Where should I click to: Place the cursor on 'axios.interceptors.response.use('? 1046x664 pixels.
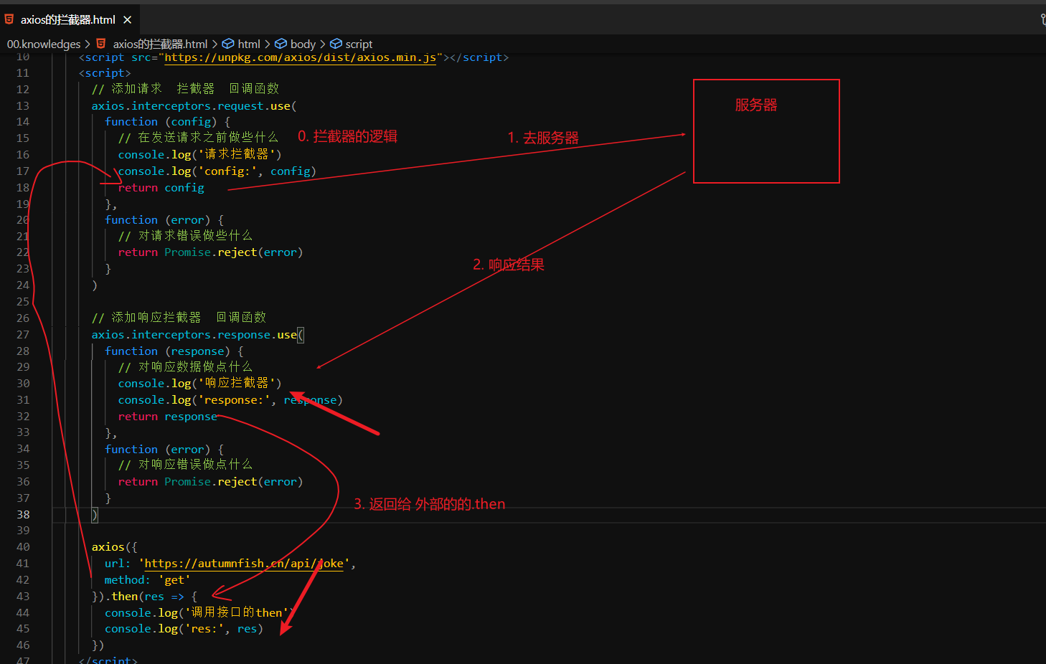click(x=197, y=335)
